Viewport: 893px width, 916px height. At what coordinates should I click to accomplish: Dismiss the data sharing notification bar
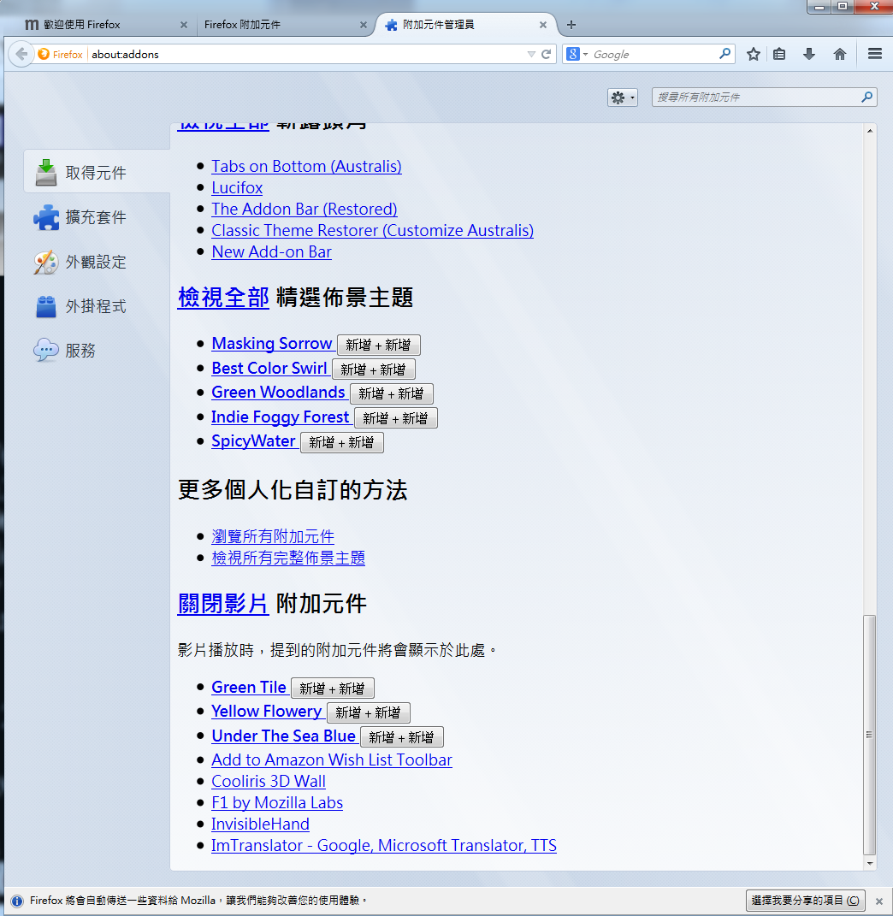[x=879, y=901]
